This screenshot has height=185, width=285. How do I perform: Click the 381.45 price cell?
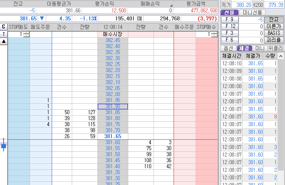(x=113, y=161)
